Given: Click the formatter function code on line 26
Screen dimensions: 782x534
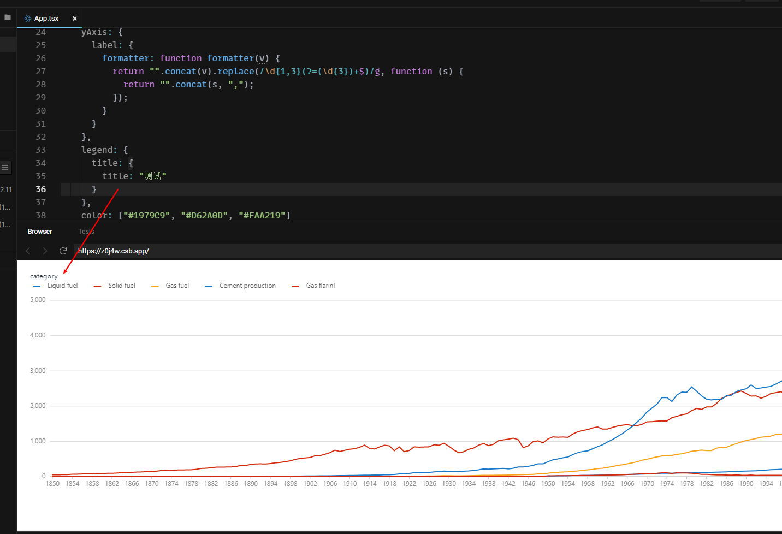Looking at the screenshot, I should [x=191, y=58].
